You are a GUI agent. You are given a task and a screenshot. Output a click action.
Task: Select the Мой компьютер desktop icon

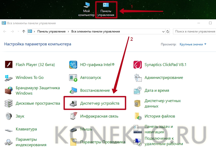click(x=86, y=9)
